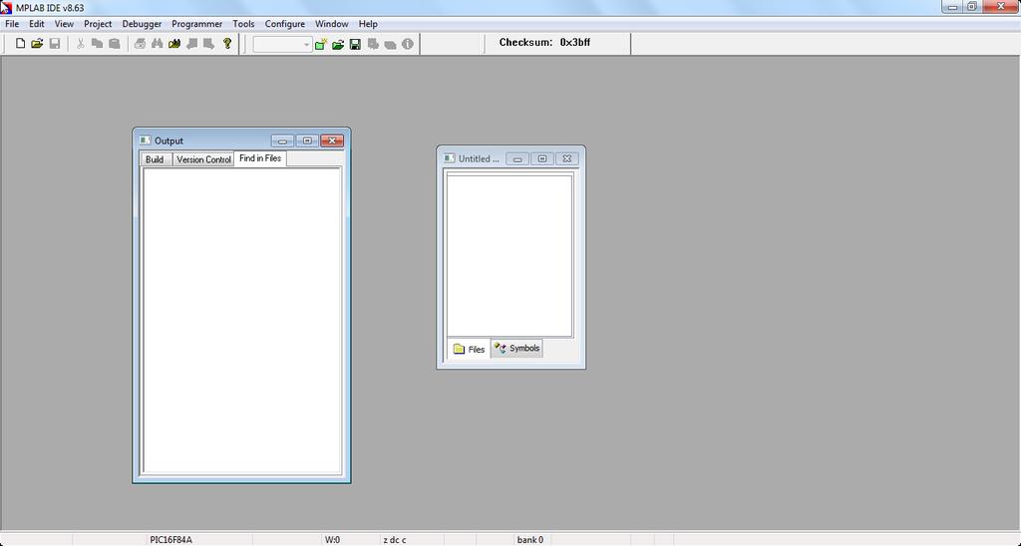Click inside the Output text area
Viewport: 1021px width, 546px height.
tap(241, 320)
